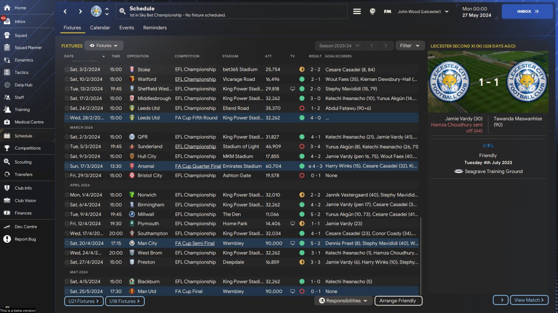Open the U18 Fixtures button
The image size is (558, 313).
tap(125, 301)
